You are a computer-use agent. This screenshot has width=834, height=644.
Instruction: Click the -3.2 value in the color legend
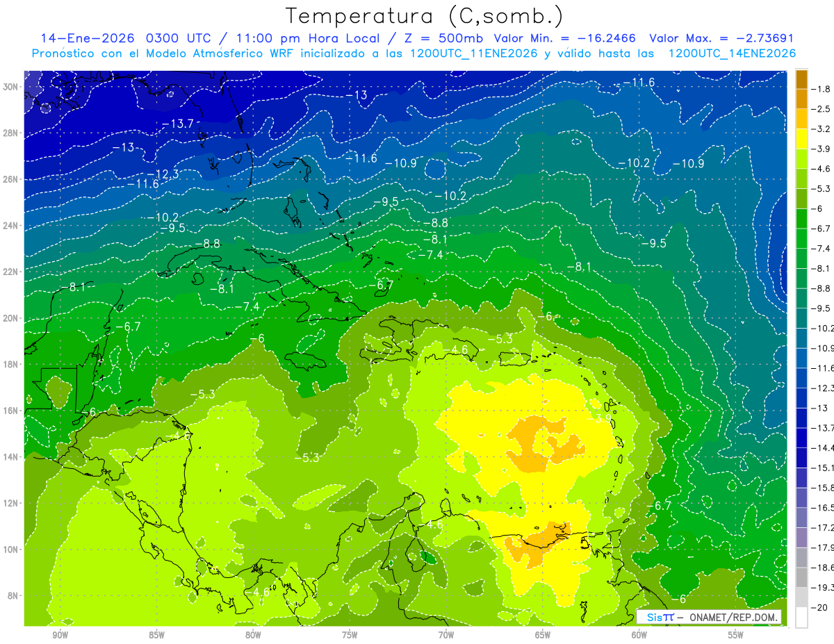[x=821, y=129]
